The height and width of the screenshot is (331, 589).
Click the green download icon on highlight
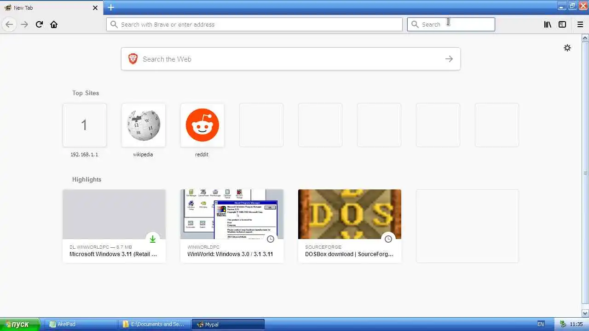153,239
